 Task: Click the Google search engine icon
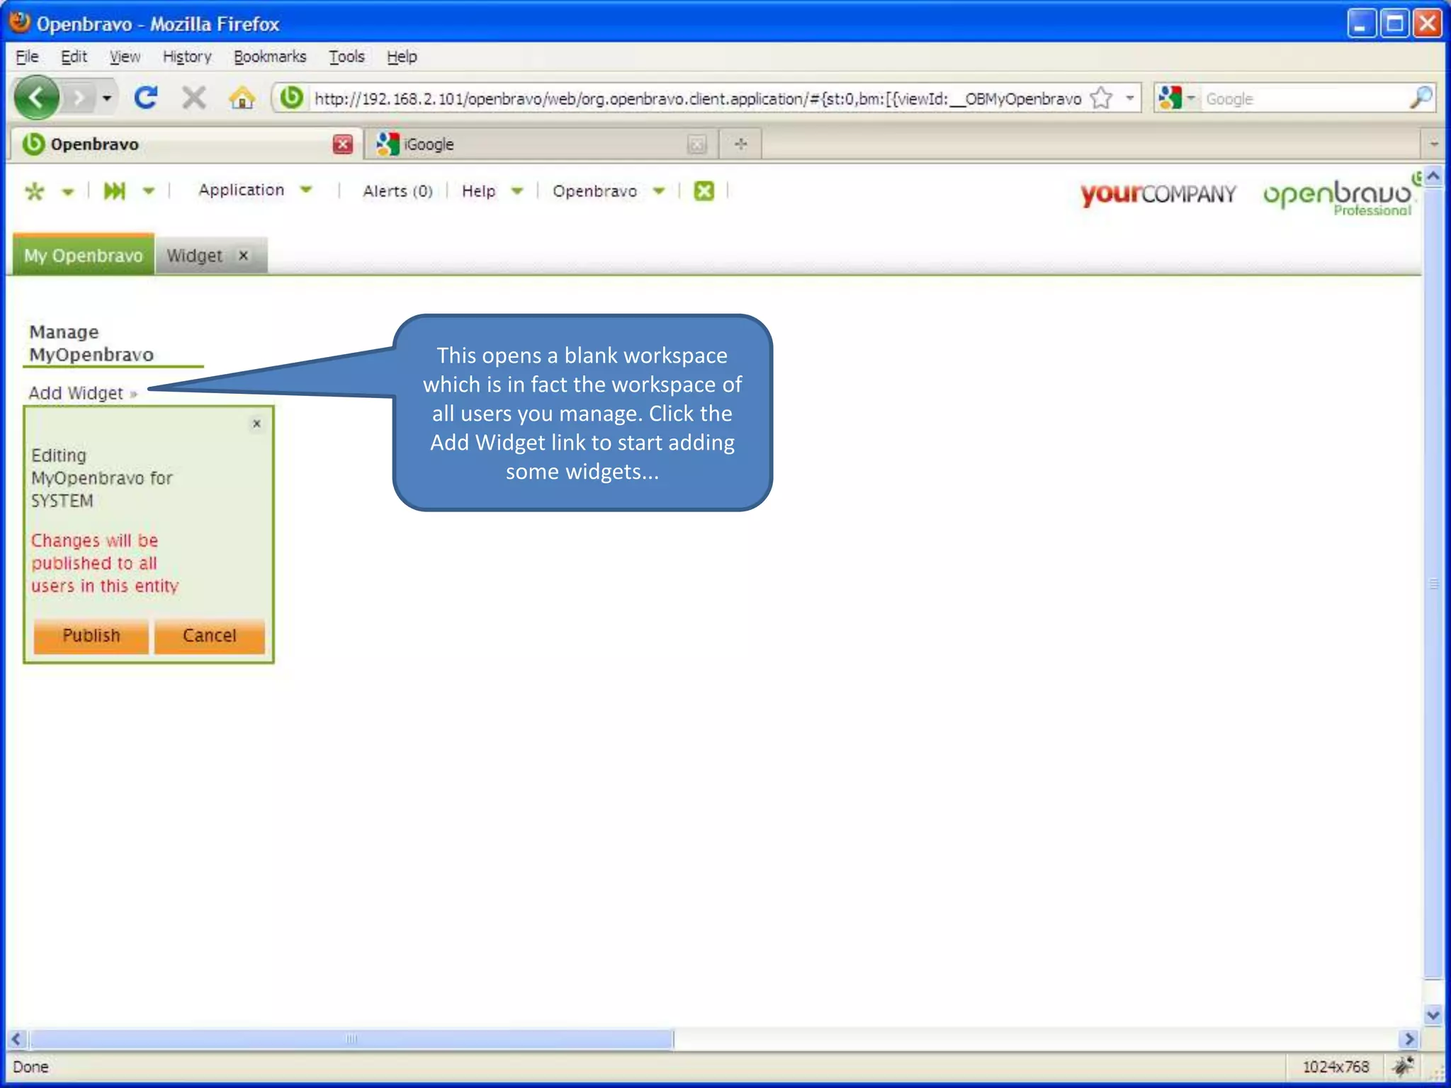tap(1170, 98)
